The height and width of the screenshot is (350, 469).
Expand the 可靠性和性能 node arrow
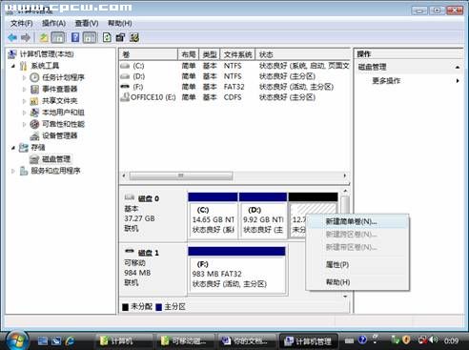pos(25,124)
